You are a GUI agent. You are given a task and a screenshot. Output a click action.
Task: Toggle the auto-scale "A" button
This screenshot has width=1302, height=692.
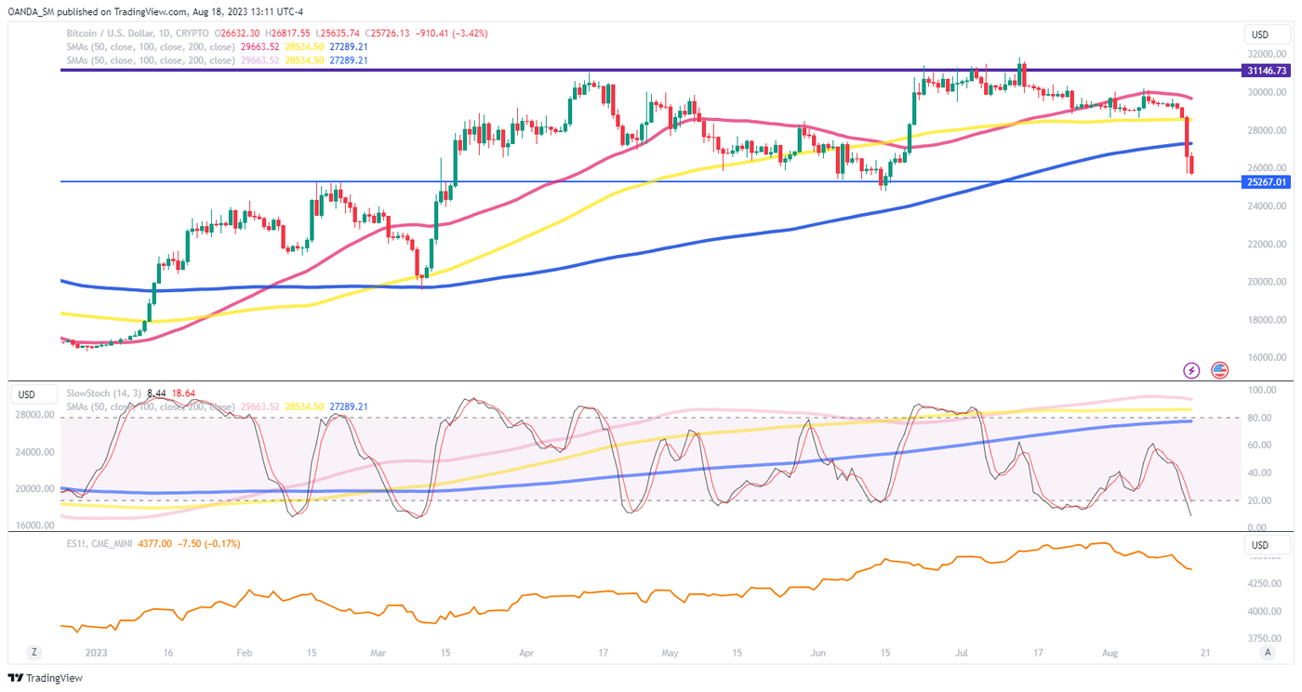(1267, 653)
